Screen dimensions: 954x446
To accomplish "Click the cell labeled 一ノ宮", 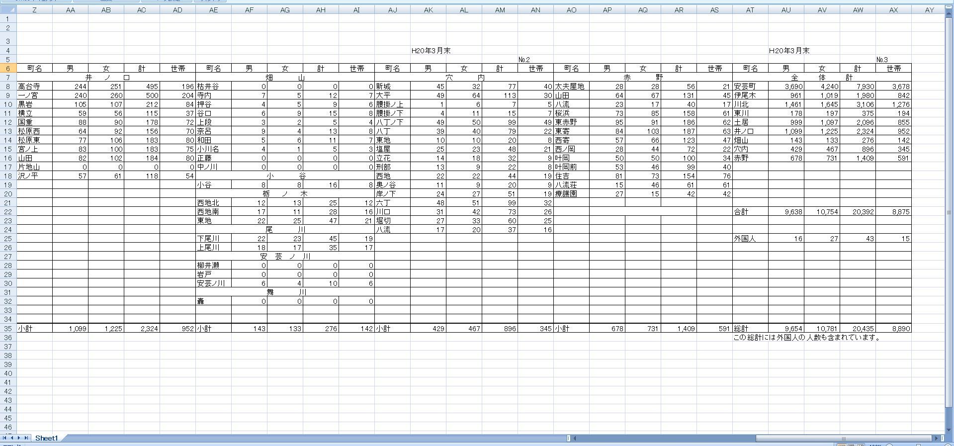I will [x=34, y=95].
